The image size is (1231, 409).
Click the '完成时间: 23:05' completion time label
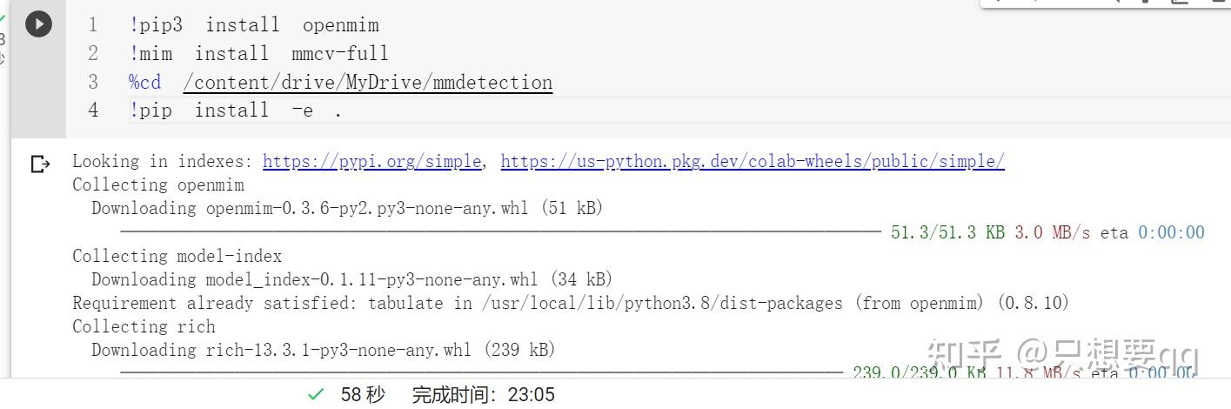tap(483, 394)
